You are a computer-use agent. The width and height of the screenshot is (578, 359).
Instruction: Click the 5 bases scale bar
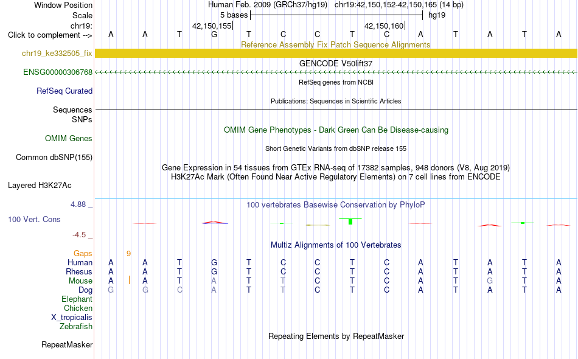tap(336, 15)
